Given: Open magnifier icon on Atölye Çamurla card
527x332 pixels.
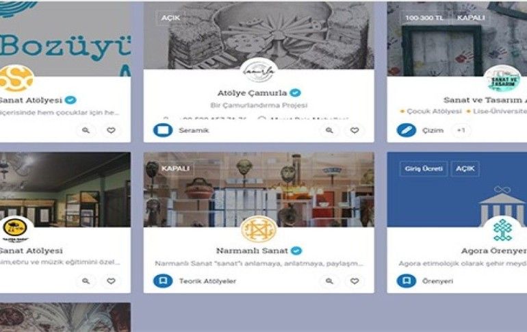Looking at the screenshot, I should [329, 130].
